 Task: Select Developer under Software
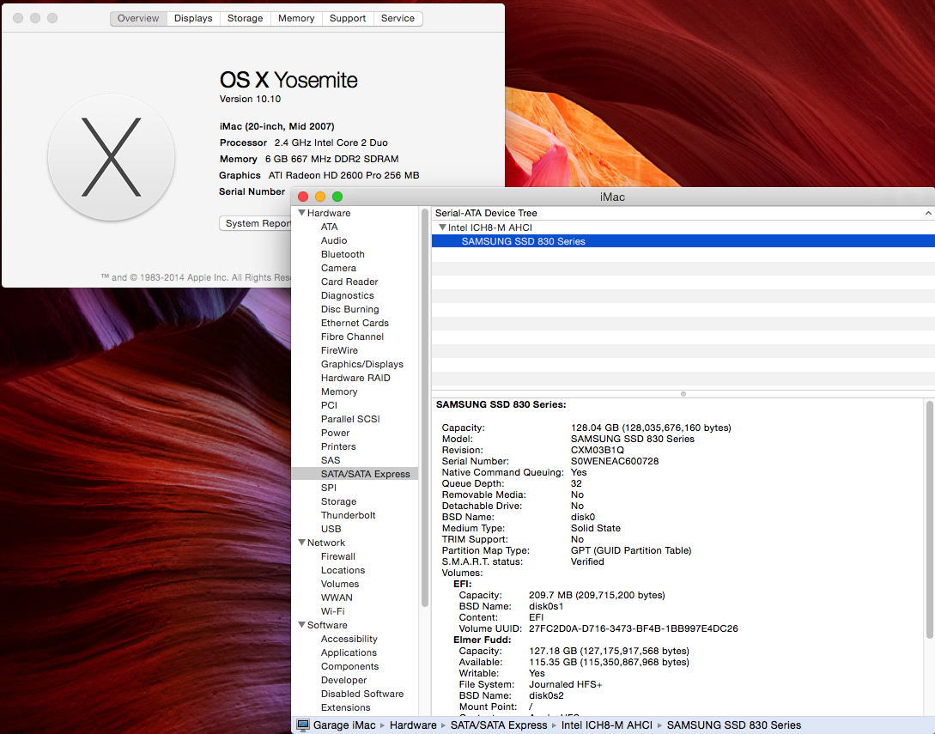(344, 680)
